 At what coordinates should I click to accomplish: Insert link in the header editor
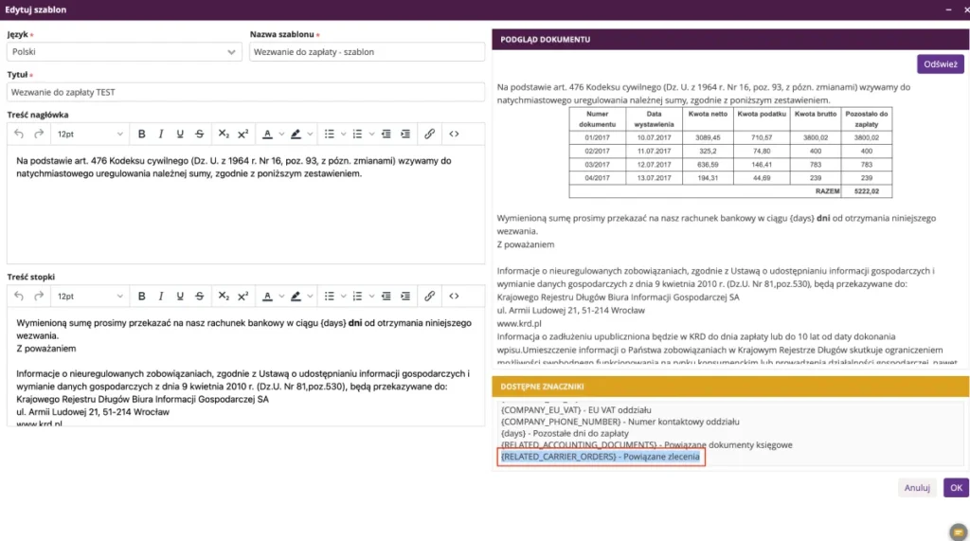[429, 134]
